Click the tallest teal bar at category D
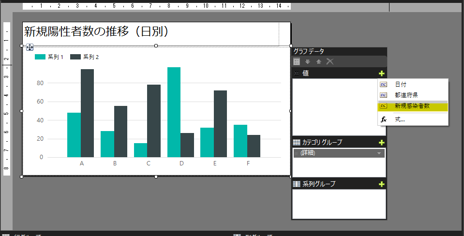 point(174,112)
